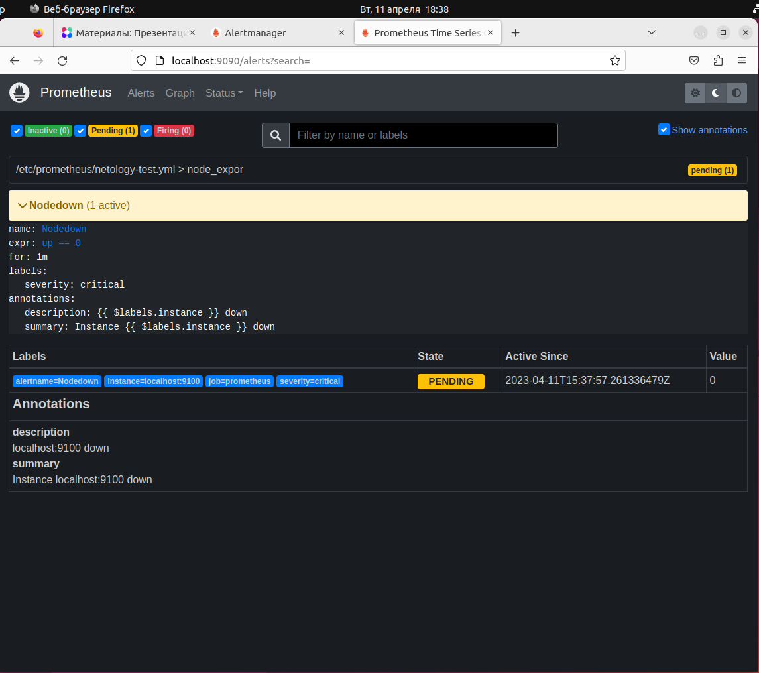Open Prometheus settings via gear icon
This screenshot has height=673, width=759.
[695, 93]
